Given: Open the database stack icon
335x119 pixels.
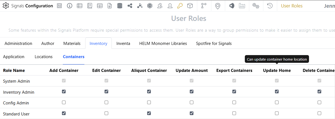Looking at the screenshot, I should tap(120, 6).
